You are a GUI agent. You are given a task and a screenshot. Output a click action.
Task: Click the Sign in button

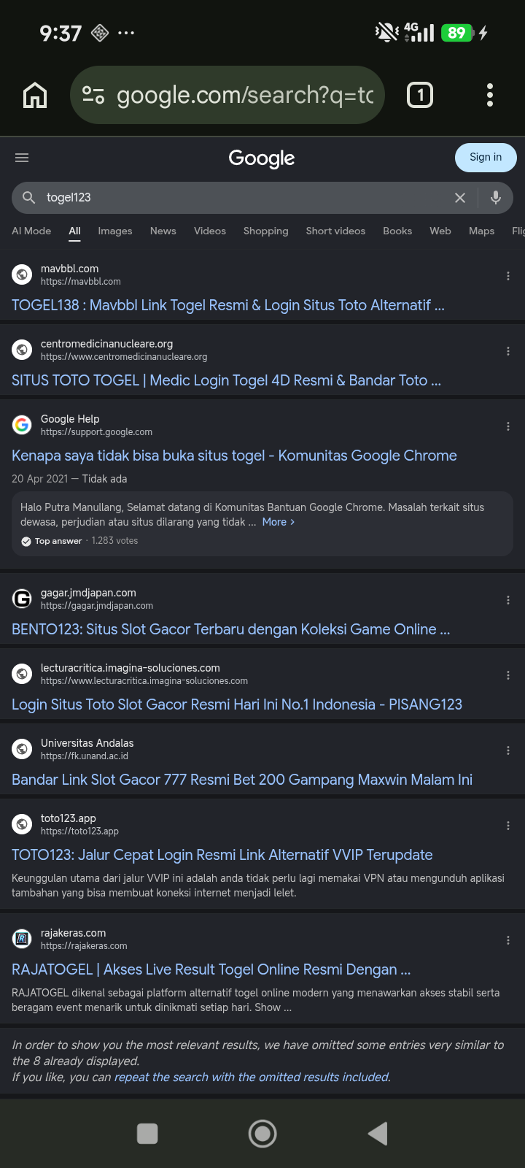point(486,157)
